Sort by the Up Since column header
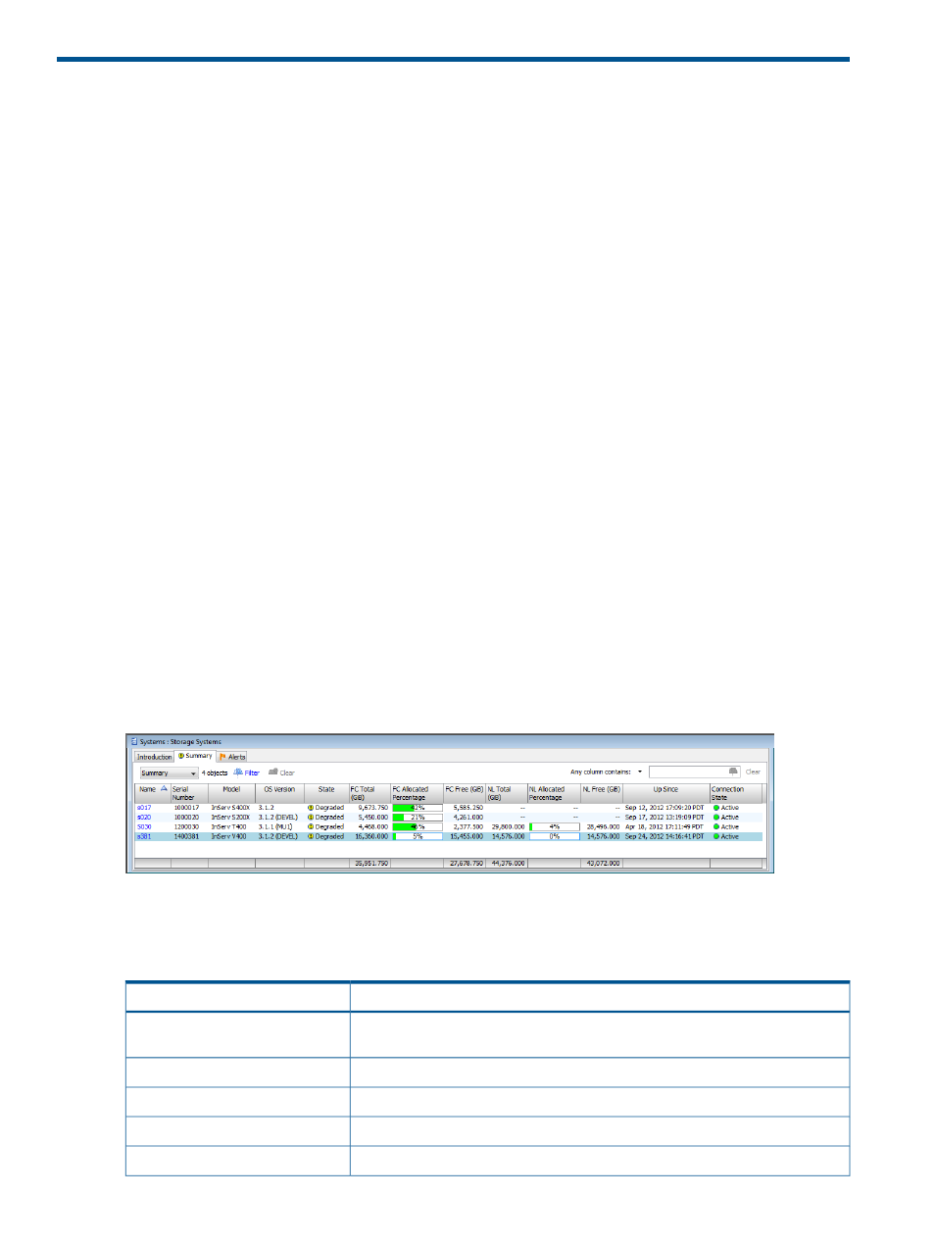 click(x=666, y=793)
